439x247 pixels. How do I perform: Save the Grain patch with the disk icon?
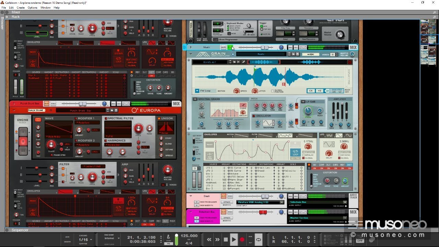pos(298,54)
